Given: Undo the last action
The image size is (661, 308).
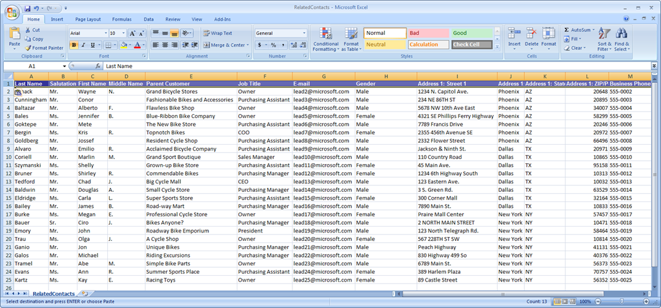Looking at the screenshot, I should (36, 8).
